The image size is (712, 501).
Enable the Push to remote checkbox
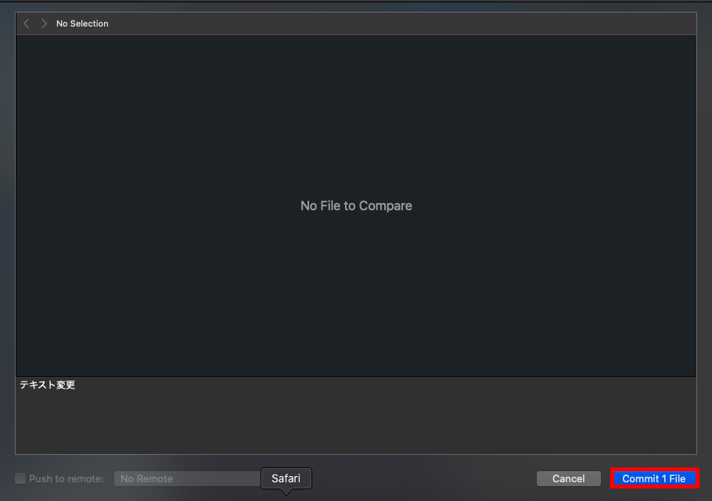tap(20, 478)
